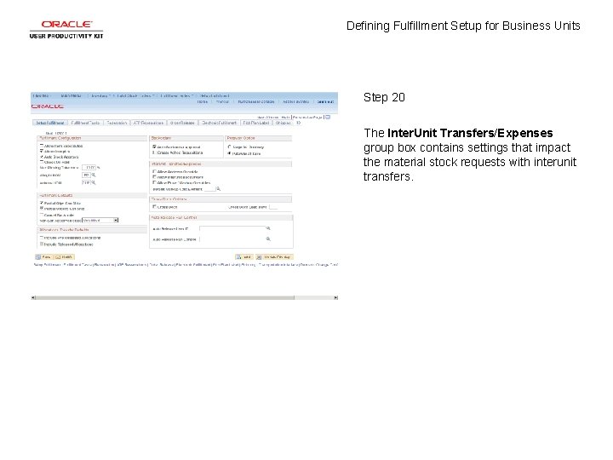Click Weight UOM input field
Viewport: 613px width, 460px height.
(86, 175)
